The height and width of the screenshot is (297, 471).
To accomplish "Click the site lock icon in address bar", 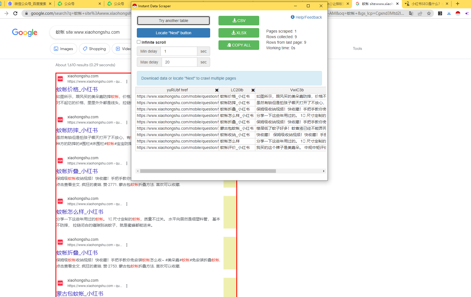I will tap(26, 13).
